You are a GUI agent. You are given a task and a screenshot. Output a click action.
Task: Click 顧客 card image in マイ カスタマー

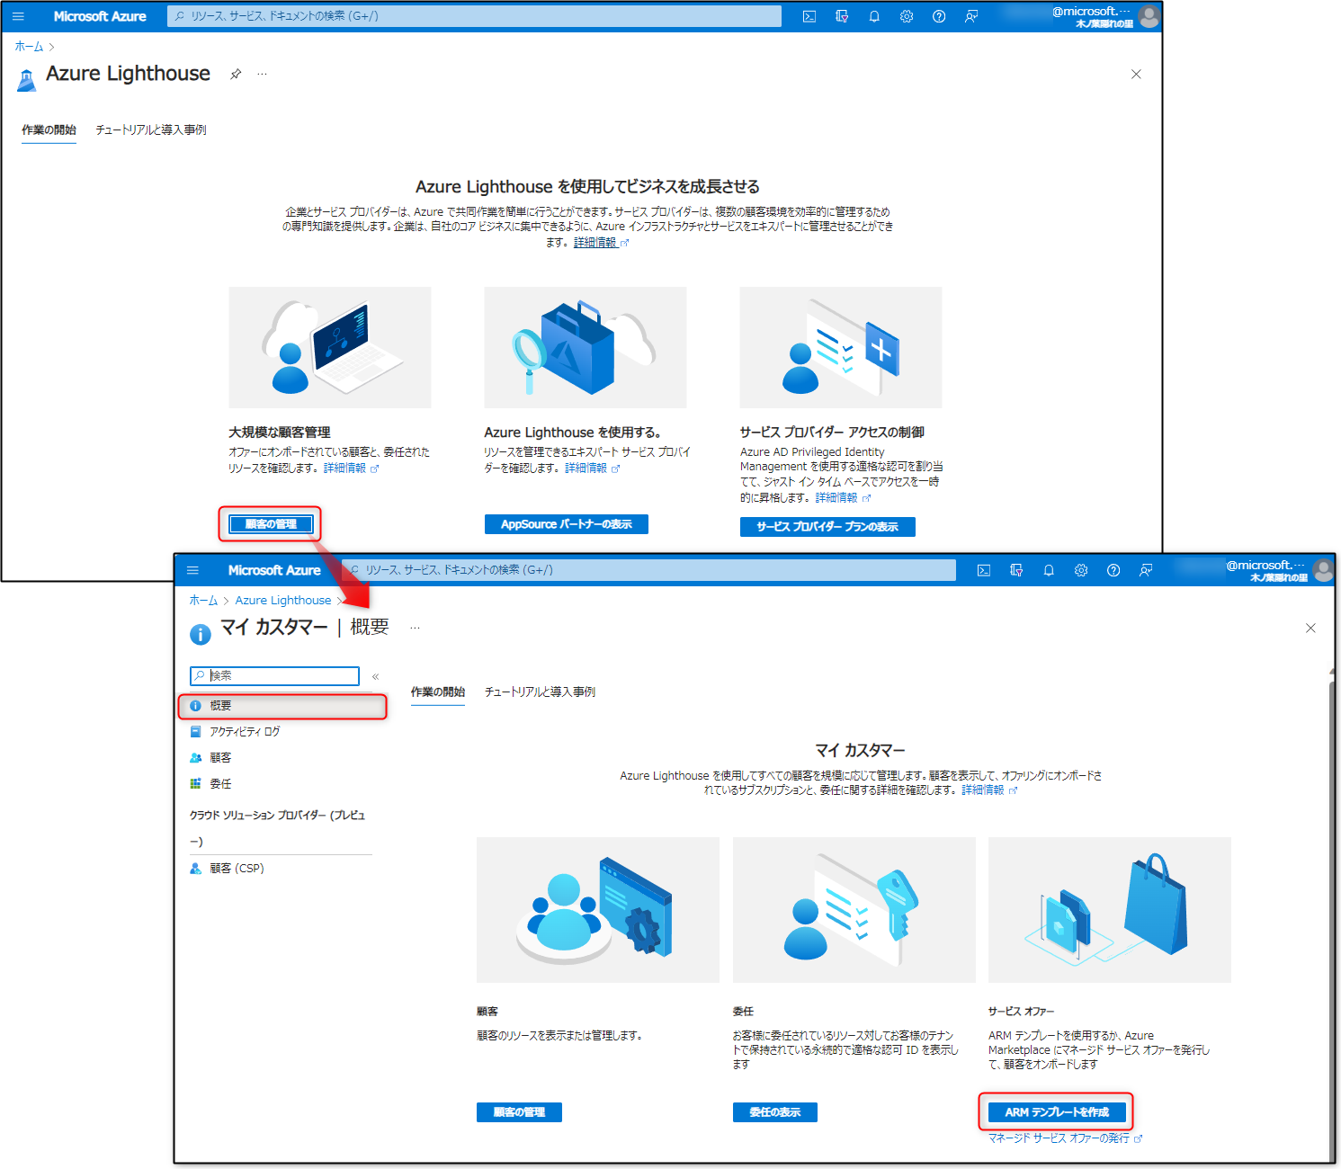click(x=598, y=910)
